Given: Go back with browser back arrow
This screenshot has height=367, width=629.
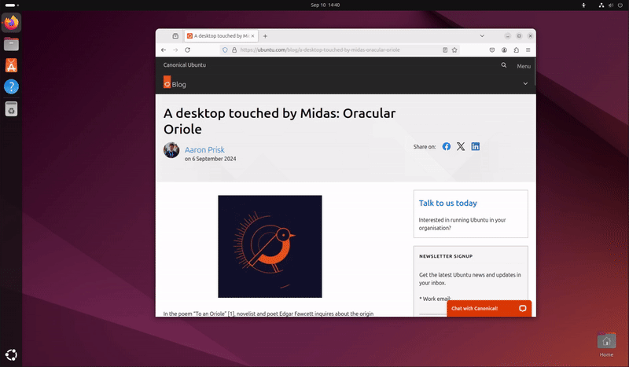Looking at the screenshot, I should tap(164, 50).
